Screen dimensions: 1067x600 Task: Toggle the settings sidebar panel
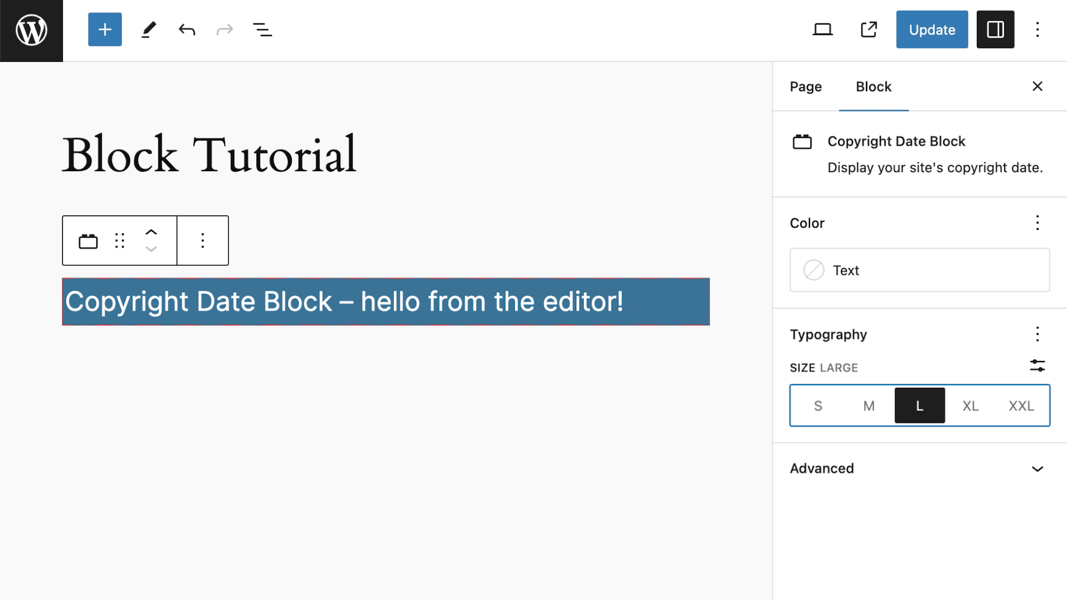(995, 29)
